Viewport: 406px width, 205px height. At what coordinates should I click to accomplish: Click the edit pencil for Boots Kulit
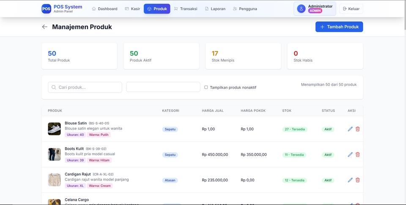point(350,155)
